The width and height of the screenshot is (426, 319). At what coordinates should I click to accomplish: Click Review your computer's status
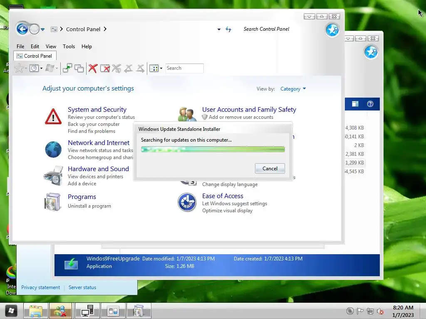click(101, 117)
